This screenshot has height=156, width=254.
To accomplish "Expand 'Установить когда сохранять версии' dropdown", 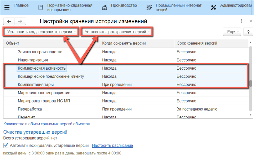I will (41, 32).
